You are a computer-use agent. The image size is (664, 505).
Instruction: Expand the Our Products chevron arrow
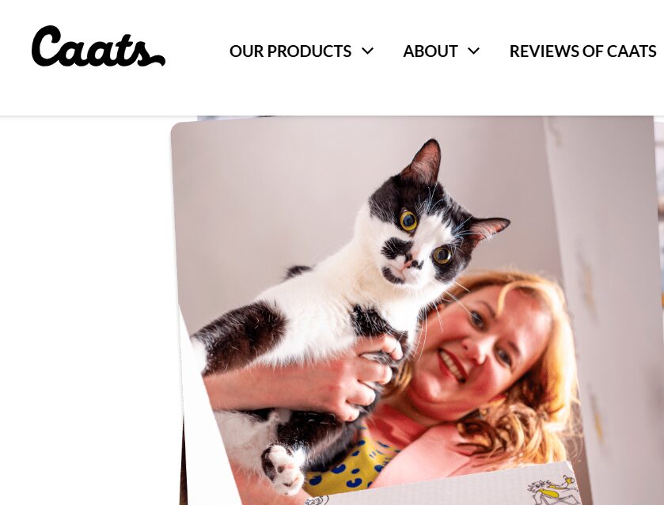367,51
